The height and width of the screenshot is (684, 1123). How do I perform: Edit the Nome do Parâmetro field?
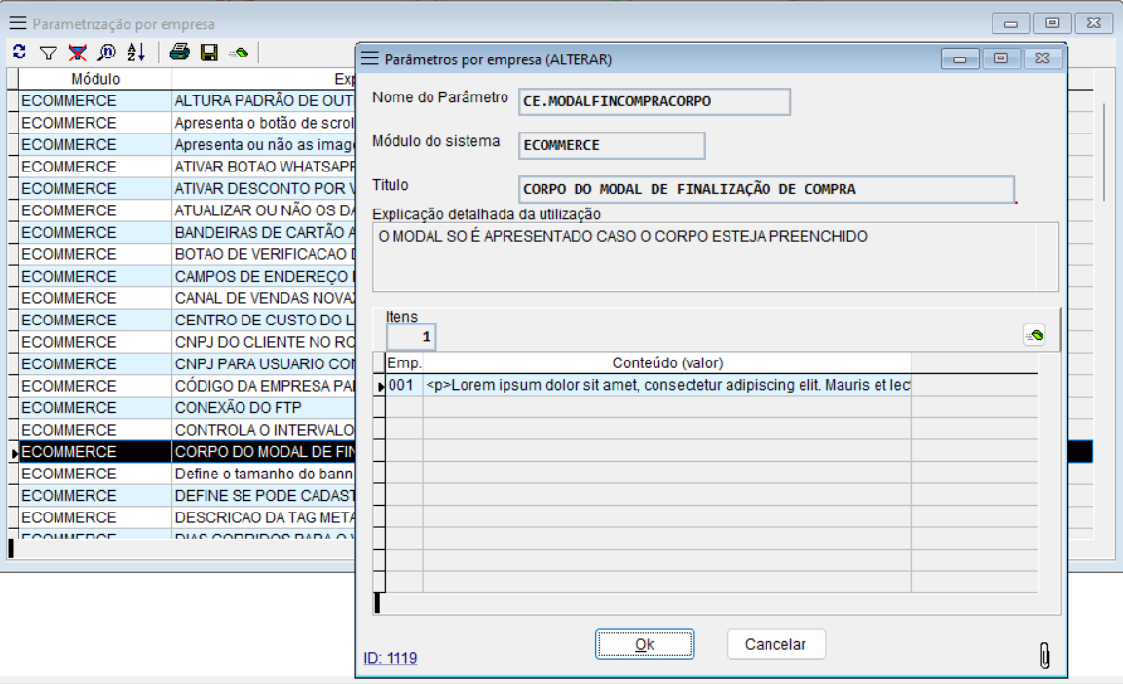655,101
